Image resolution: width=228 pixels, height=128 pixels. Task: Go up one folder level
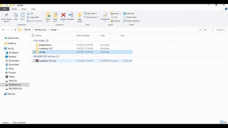coord(15,30)
